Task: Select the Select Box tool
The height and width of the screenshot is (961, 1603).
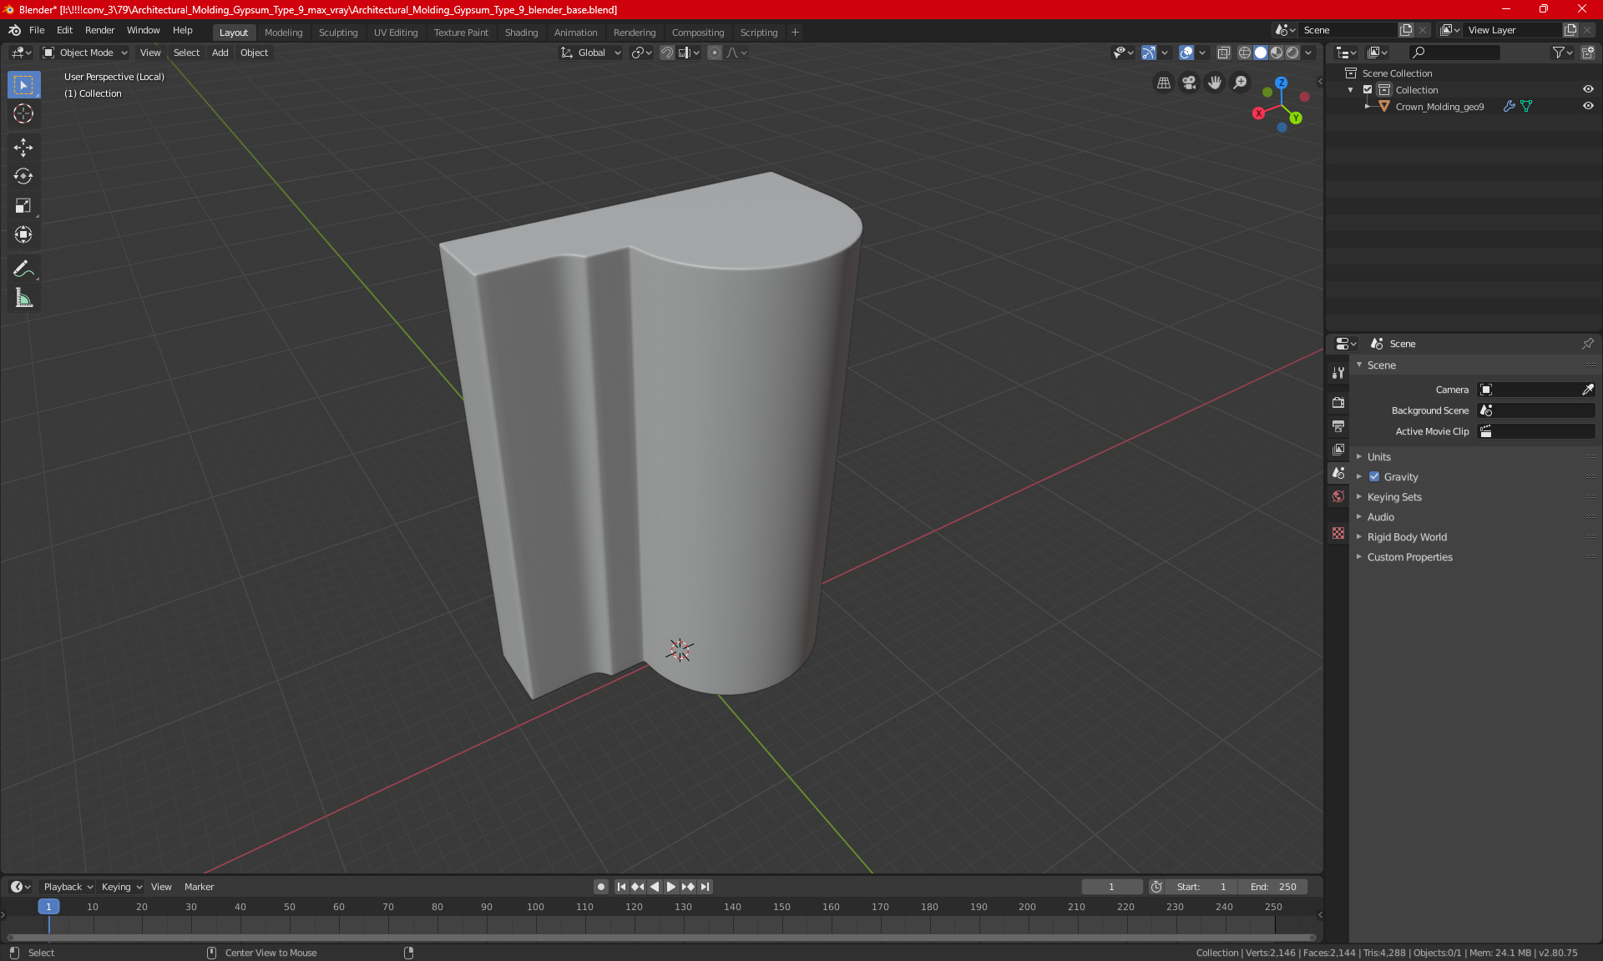Action: click(x=23, y=84)
